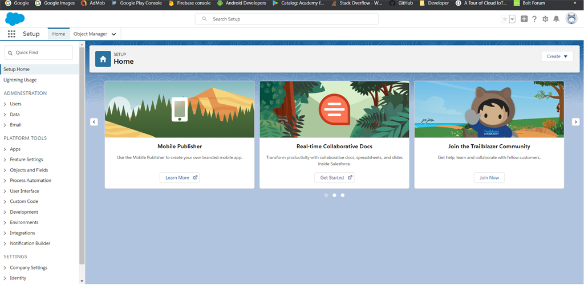Click the Salesforce cloud logo
The image size is (584, 285).
coord(15,19)
